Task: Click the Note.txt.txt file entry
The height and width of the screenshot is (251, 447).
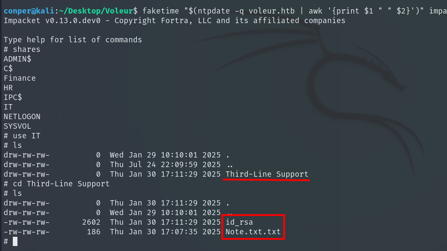Action: click(253, 232)
